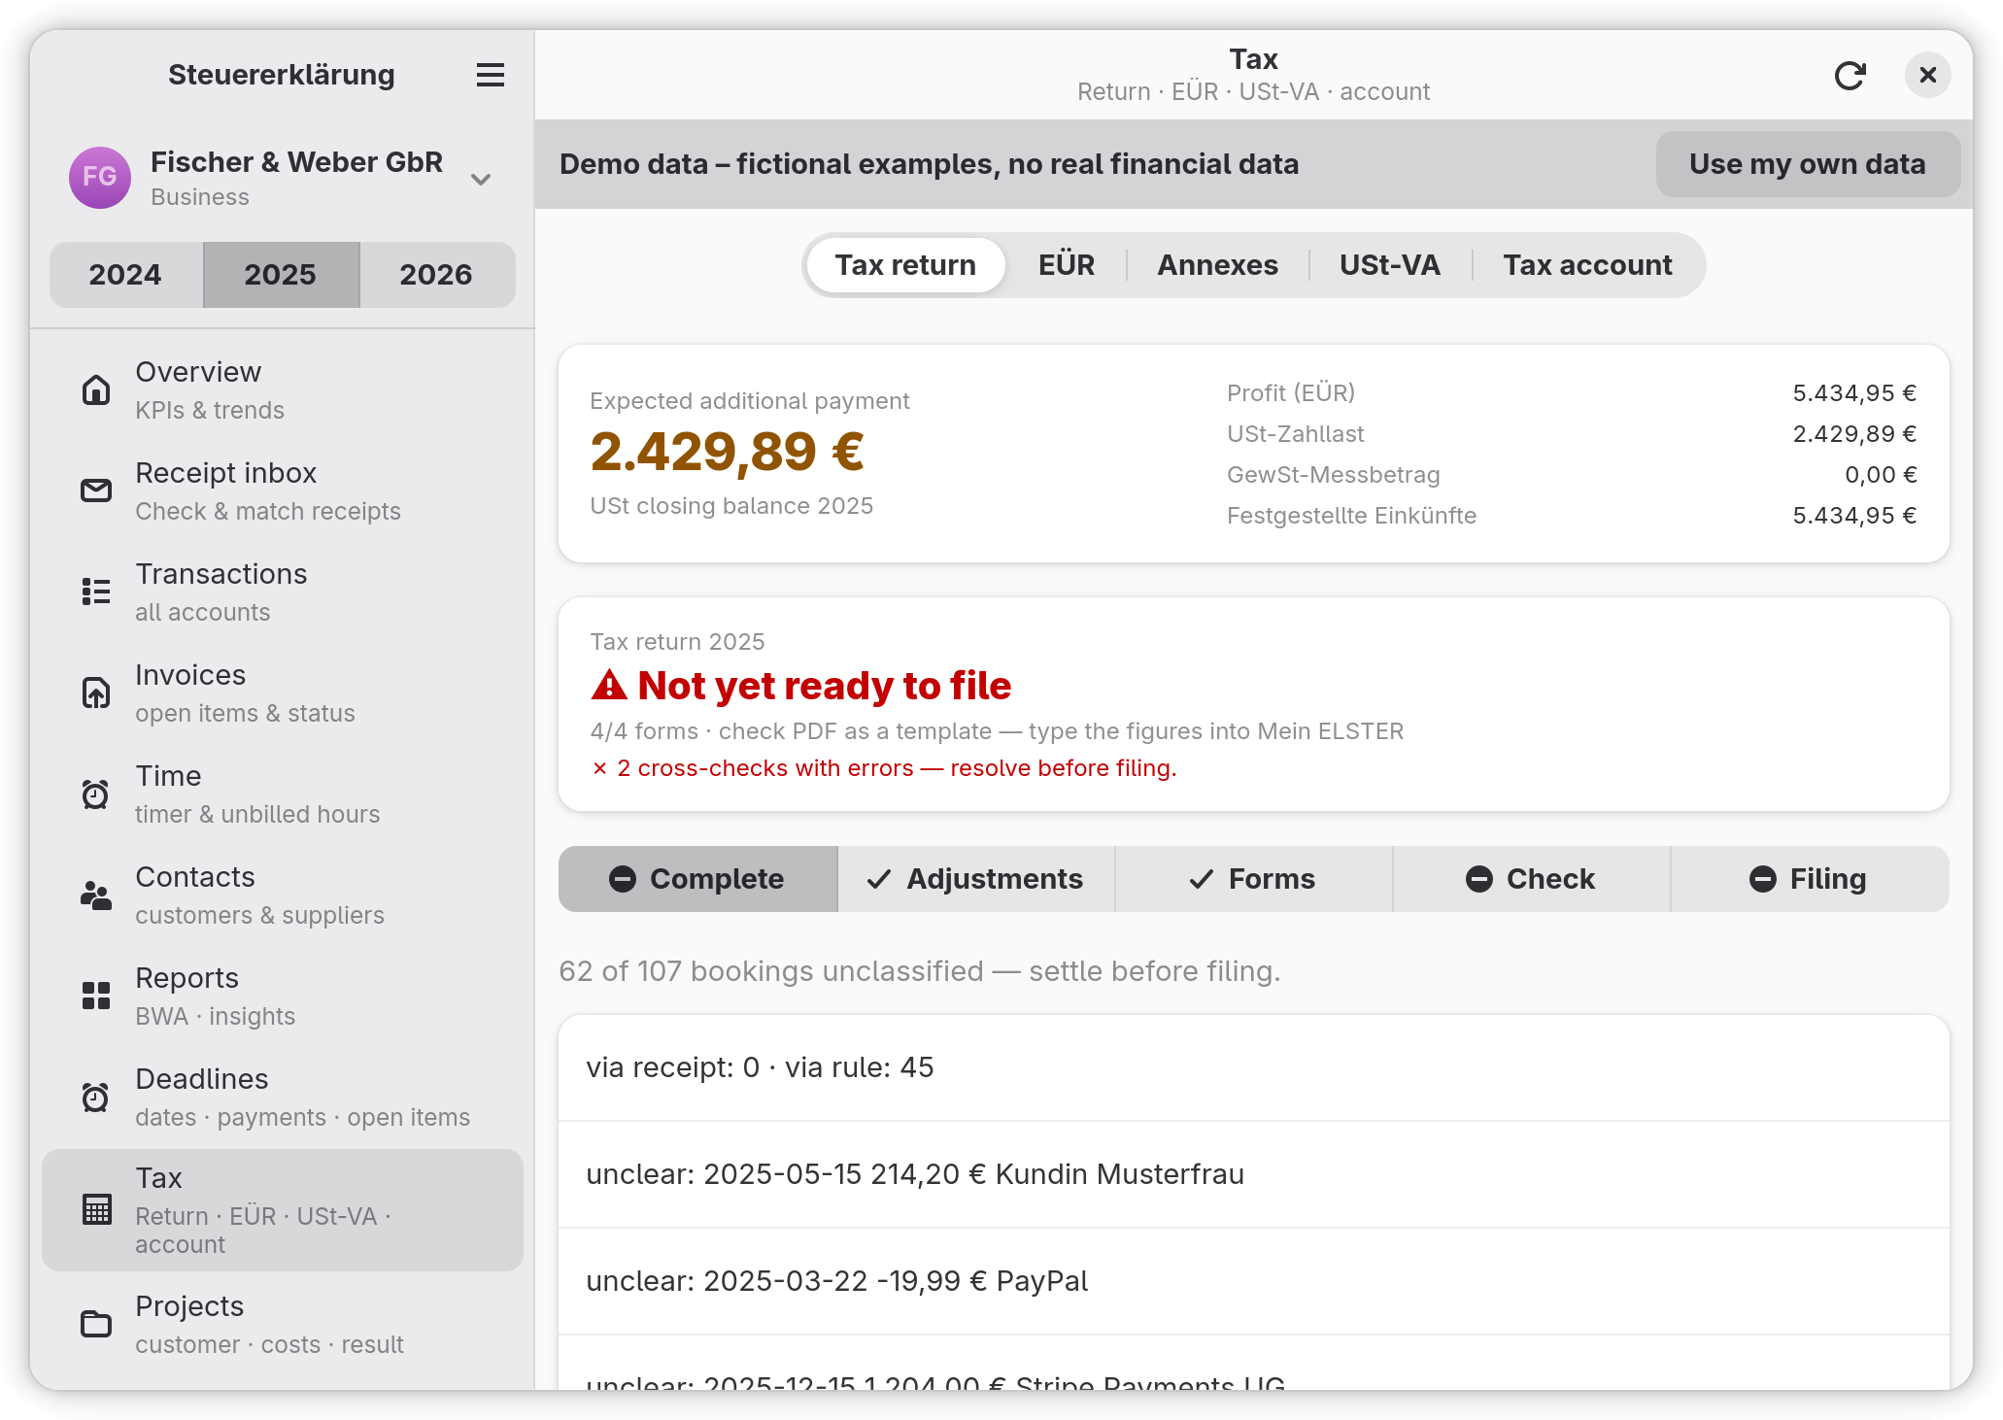2003x1420 pixels.
Task: Click the Projects folder icon
Action: click(95, 1324)
